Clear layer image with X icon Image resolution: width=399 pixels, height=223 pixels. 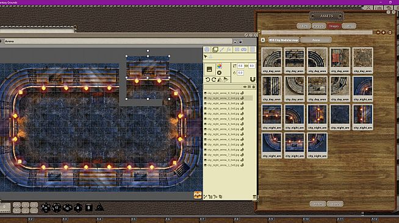click(x=220, y=73)
